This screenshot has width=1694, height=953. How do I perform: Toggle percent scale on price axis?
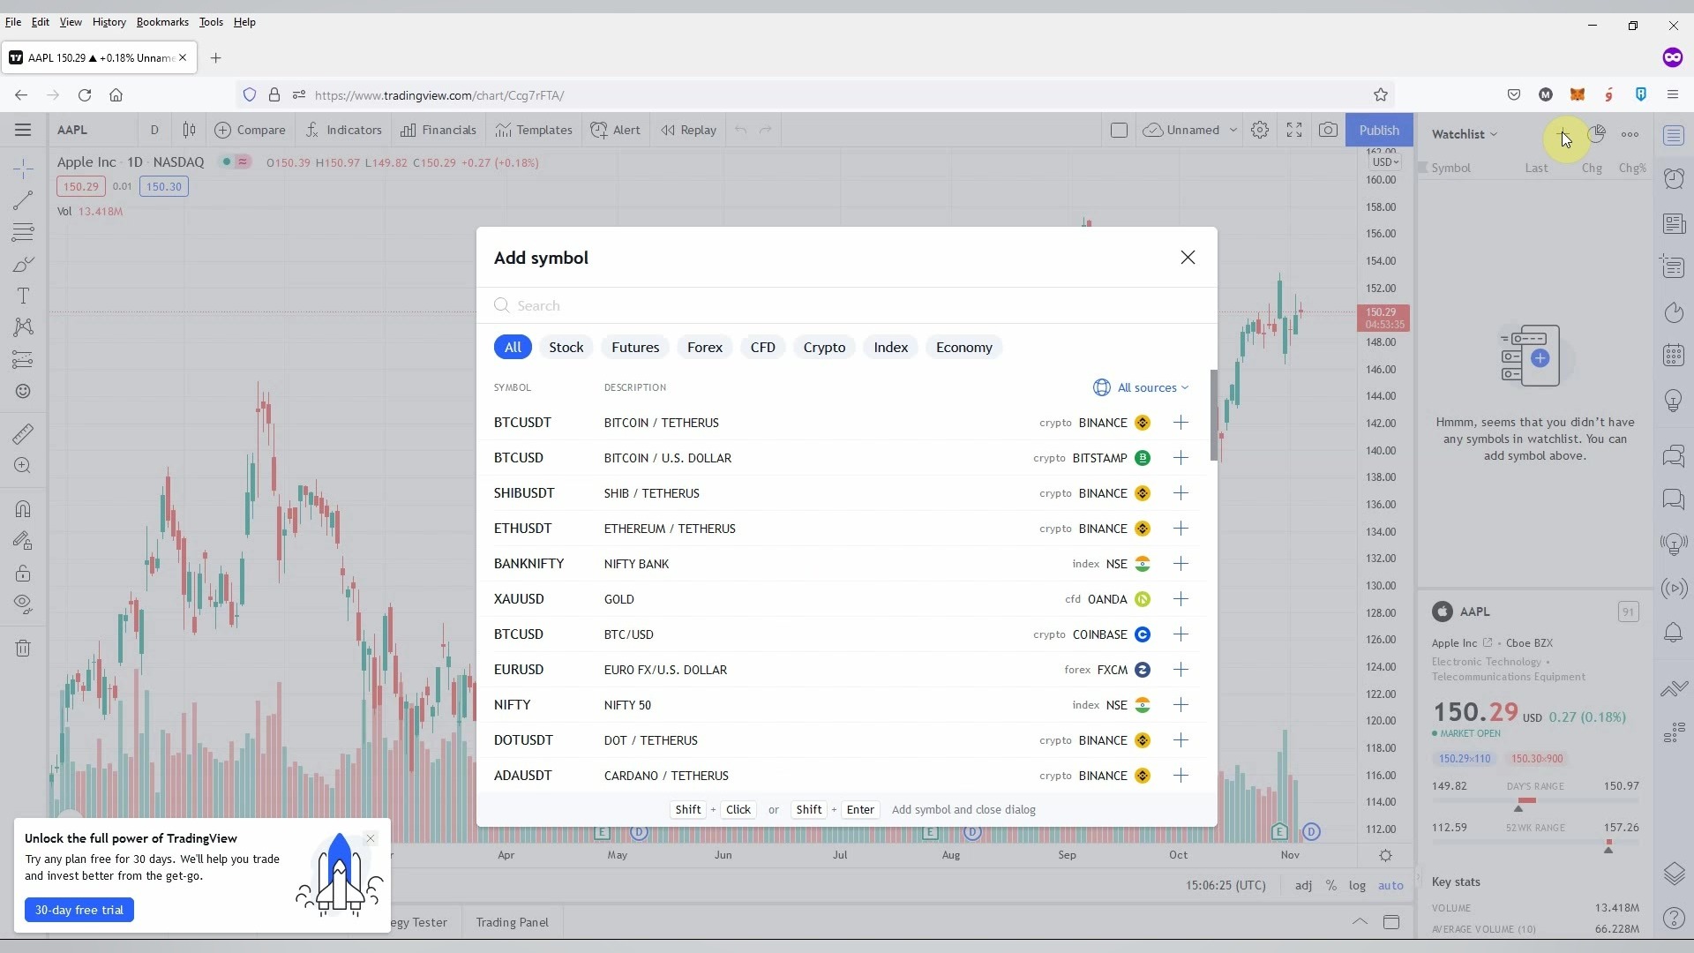click(x=1330, y=885)
